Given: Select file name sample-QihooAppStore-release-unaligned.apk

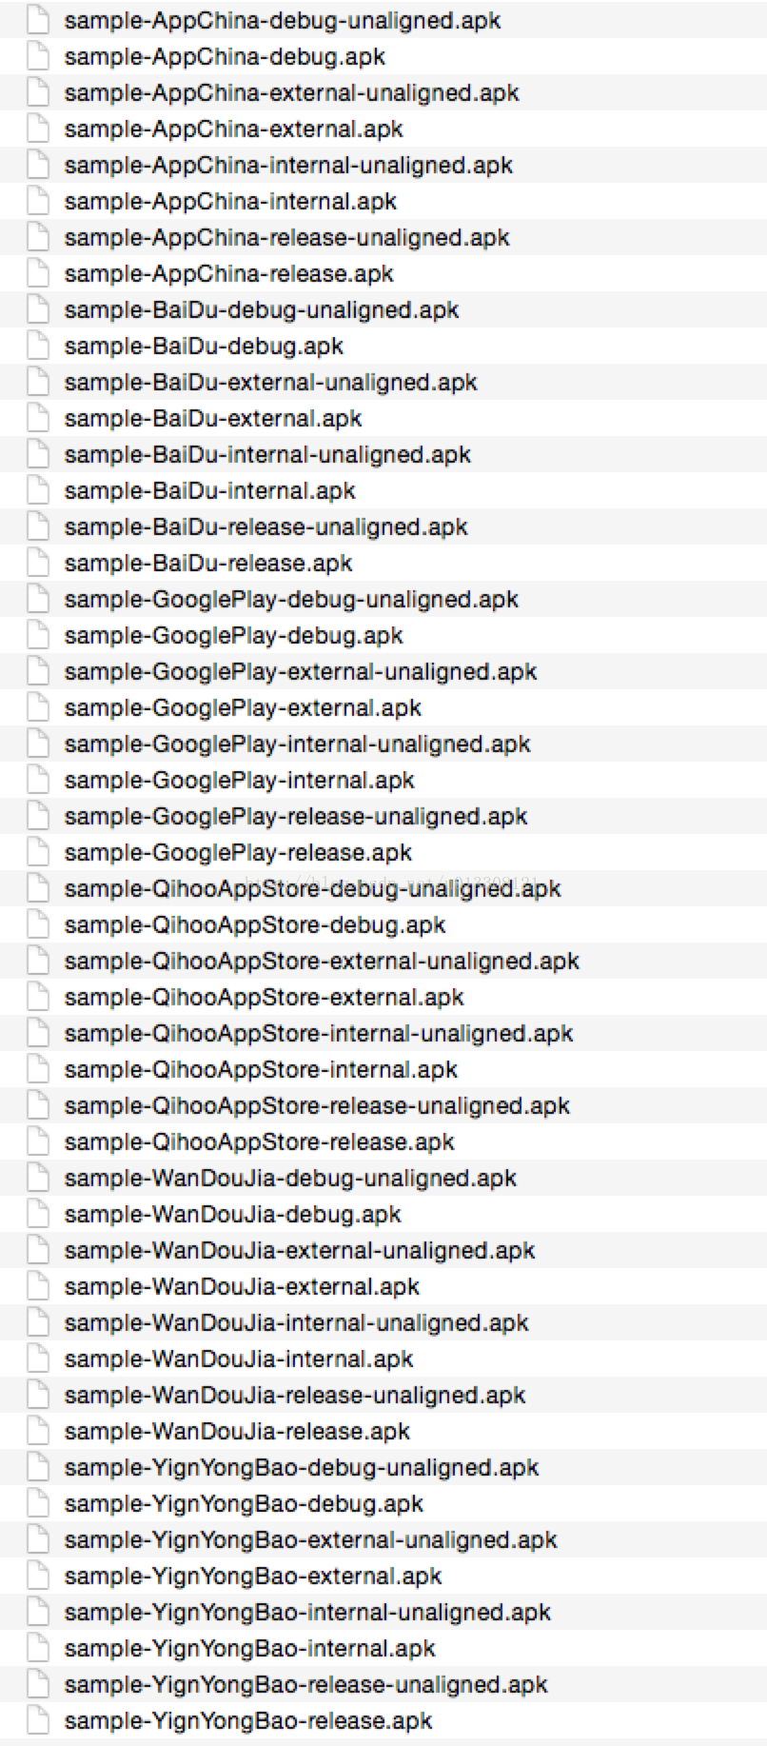Looking at the screenshot, I should coord(317,1106).
